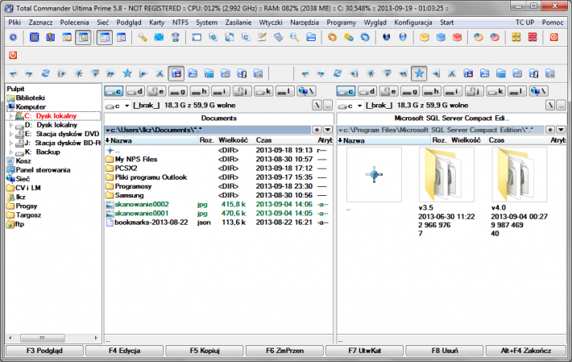Select drive g in the right panel
The height and width of the screenshot is (362, 572).
point(410,91)
